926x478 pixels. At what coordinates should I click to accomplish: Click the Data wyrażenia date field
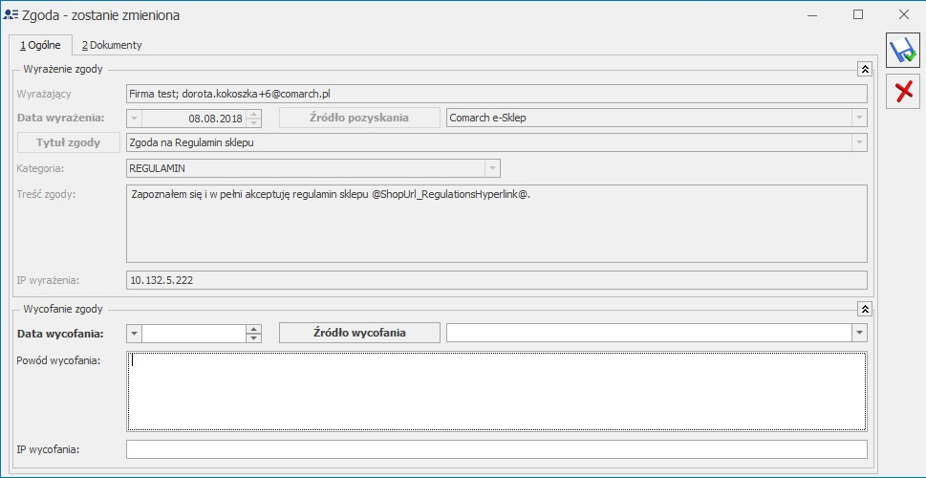tap(194, 119)
